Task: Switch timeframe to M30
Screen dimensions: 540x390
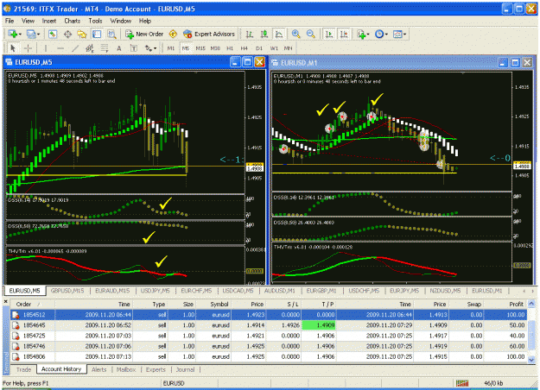Action: pyautogui.click(x=215, y=48)
